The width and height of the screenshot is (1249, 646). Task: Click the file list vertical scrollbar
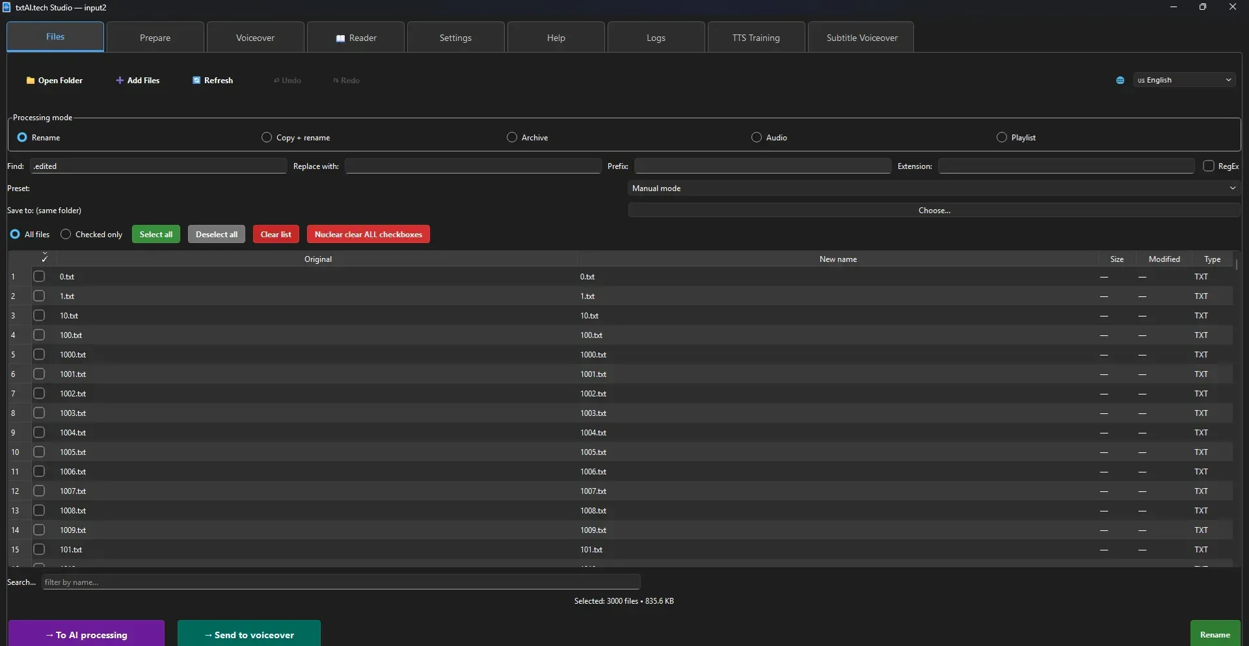1236,265
